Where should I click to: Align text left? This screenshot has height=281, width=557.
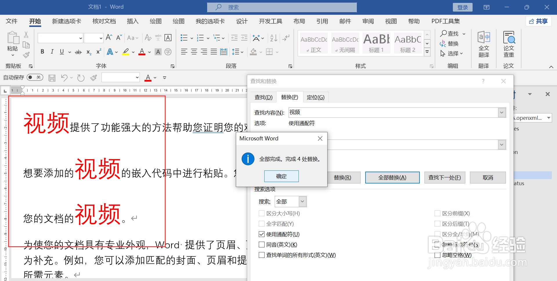pos(184,52)
